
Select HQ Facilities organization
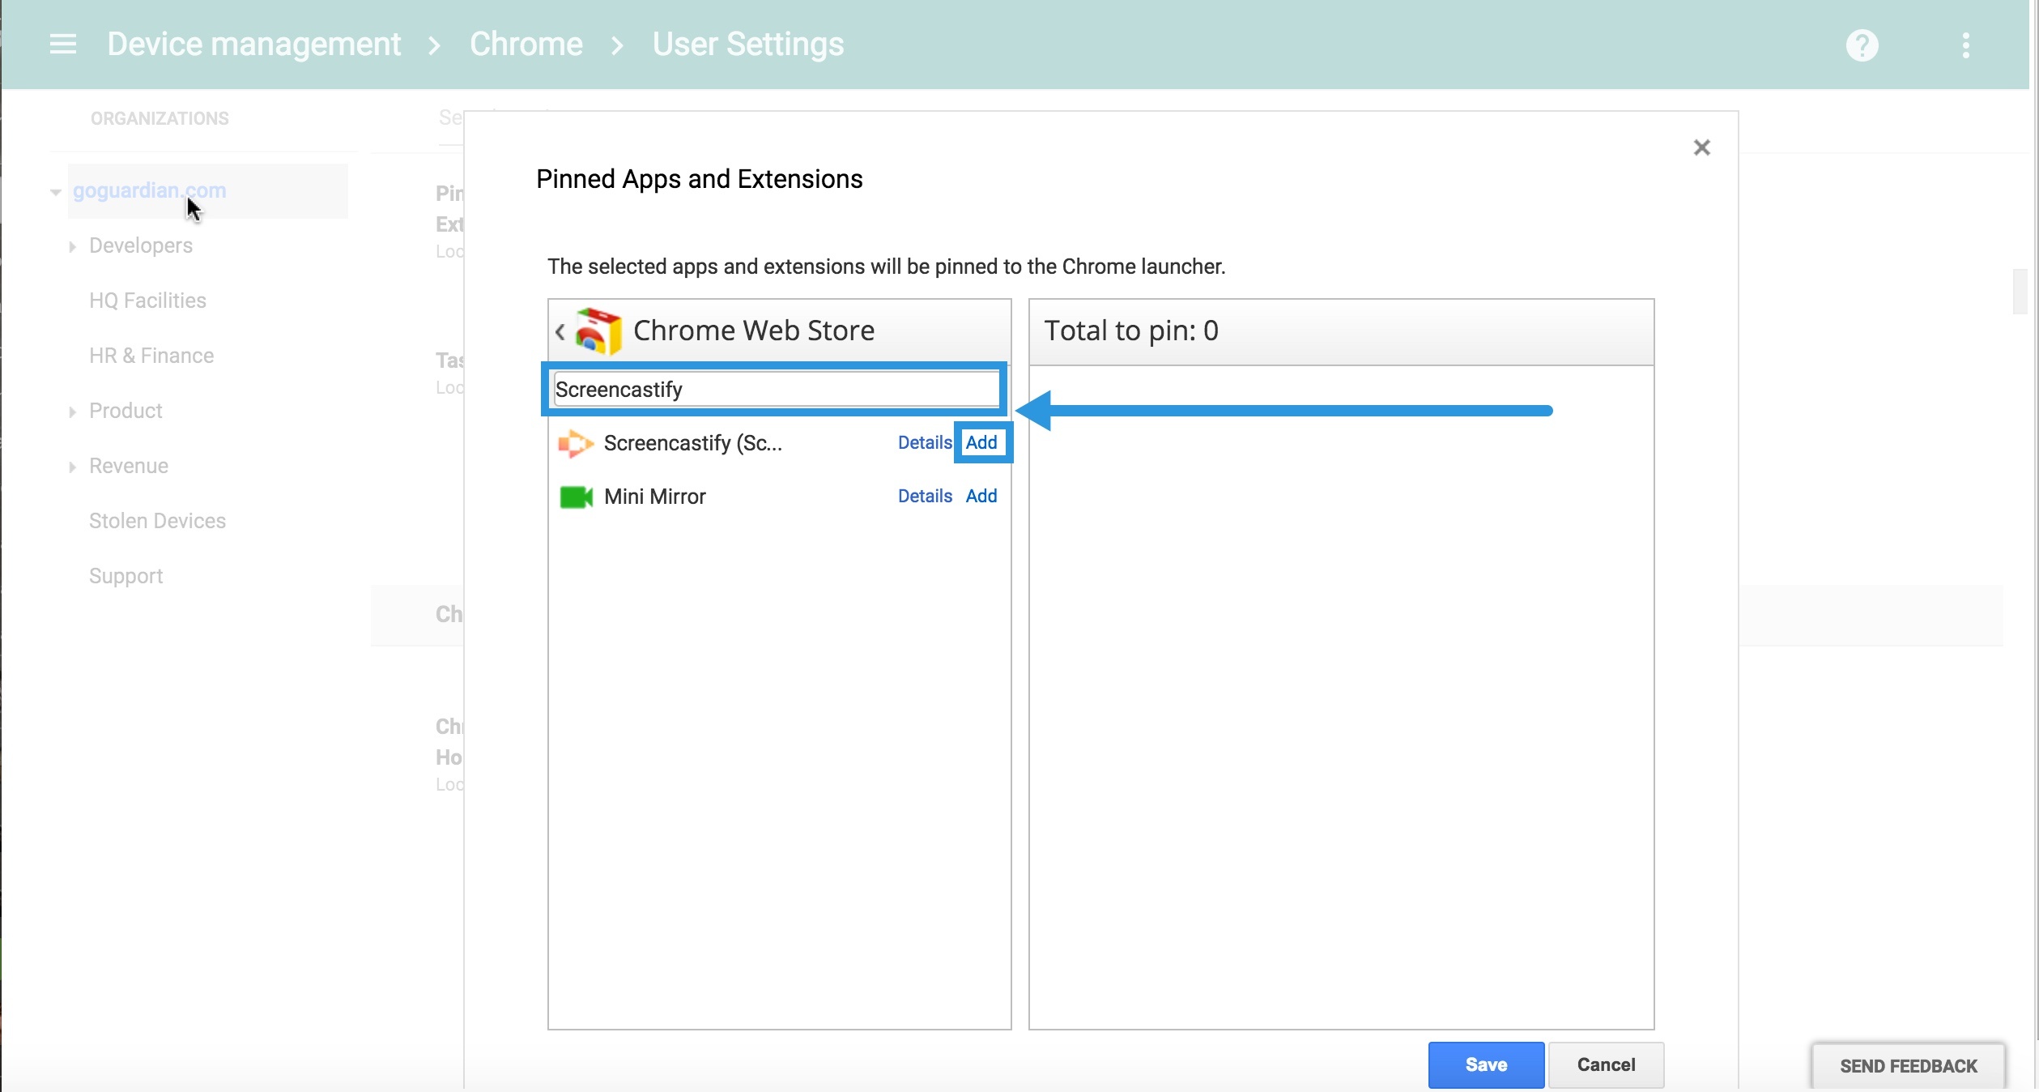(147, 301)
